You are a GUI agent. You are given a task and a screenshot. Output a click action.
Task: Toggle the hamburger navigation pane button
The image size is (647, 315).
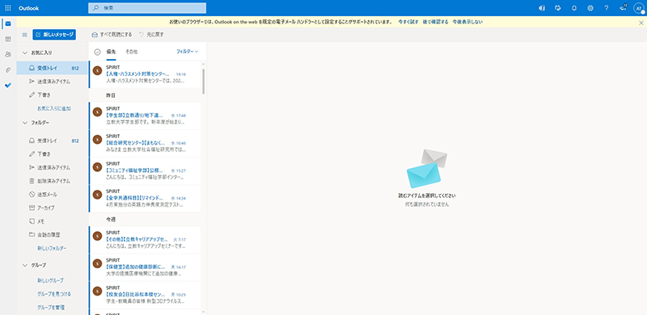click(x=24, y=35)
